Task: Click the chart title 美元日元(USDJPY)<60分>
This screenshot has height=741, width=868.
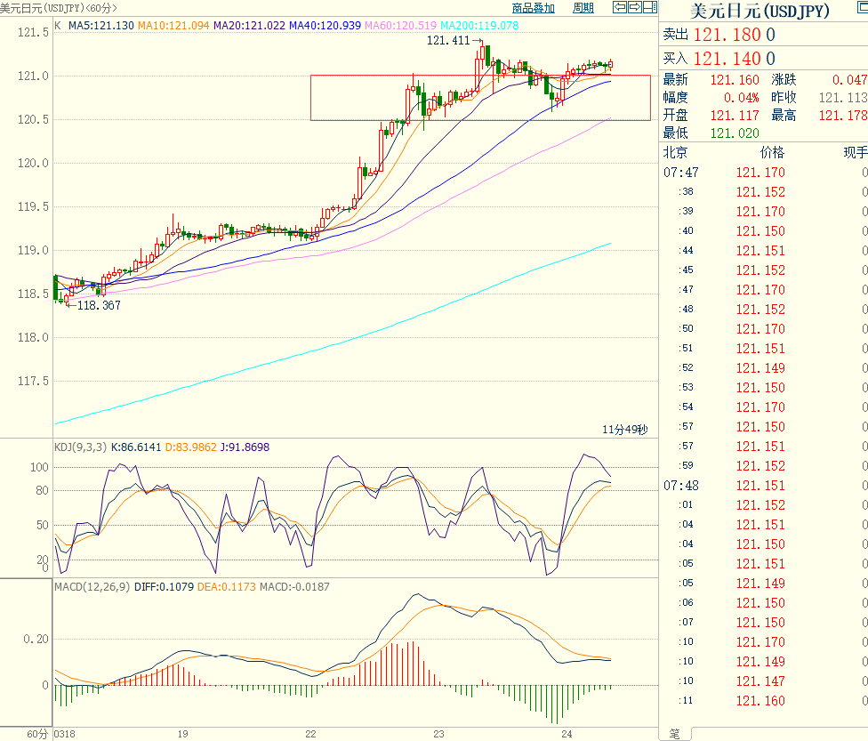Action: tap(59, 8)
